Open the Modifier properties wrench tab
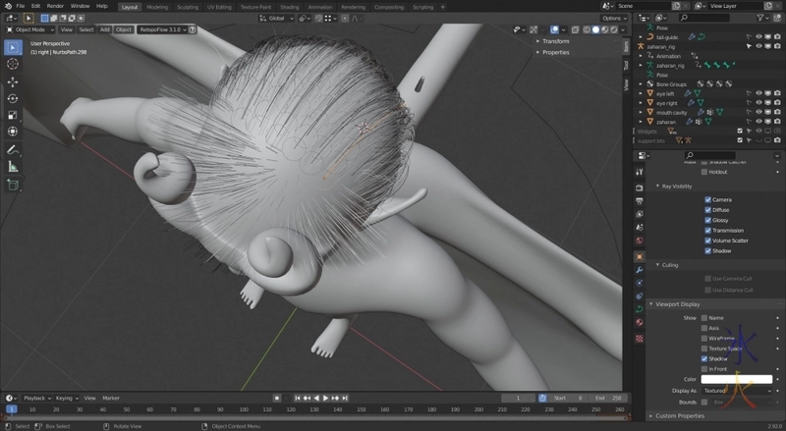Viewport: 786px width, 431px height. [640, 269]
